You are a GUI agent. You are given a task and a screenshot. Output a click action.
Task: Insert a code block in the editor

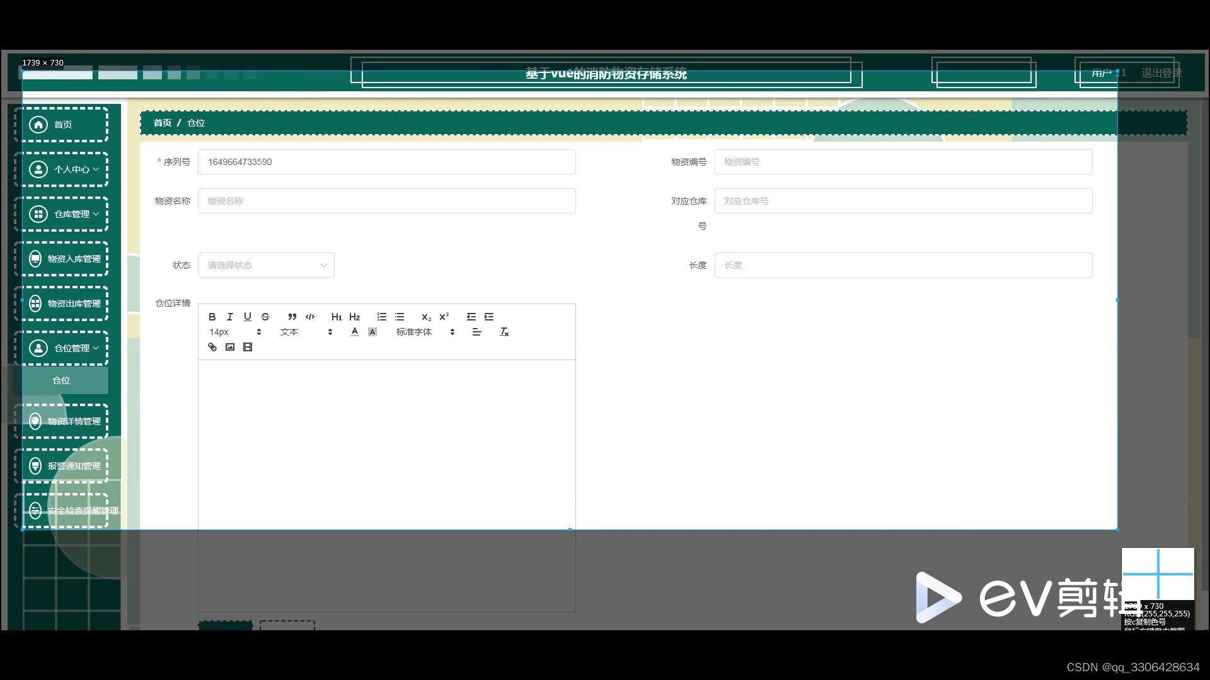pyautogui.click(x=310, y=317)
